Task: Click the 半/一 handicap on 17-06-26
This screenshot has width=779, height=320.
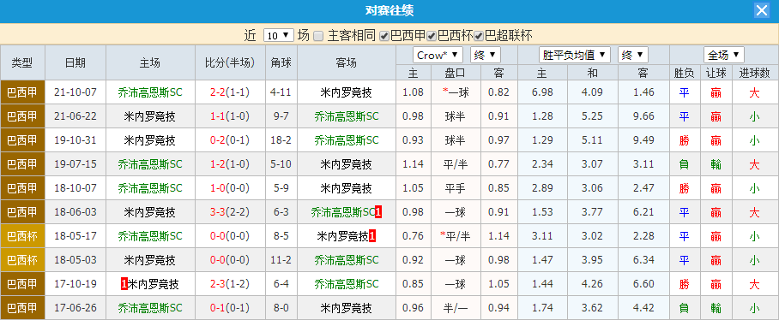Action: pyautogui.click(x=456, y=308)
